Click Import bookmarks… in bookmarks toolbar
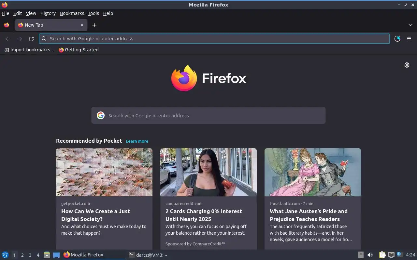The image size is (417, 260). [x=29, y=50]
